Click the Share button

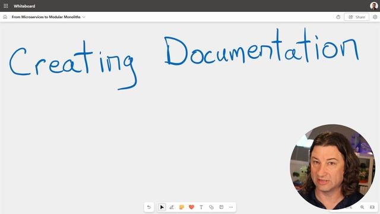coord(356,17)
